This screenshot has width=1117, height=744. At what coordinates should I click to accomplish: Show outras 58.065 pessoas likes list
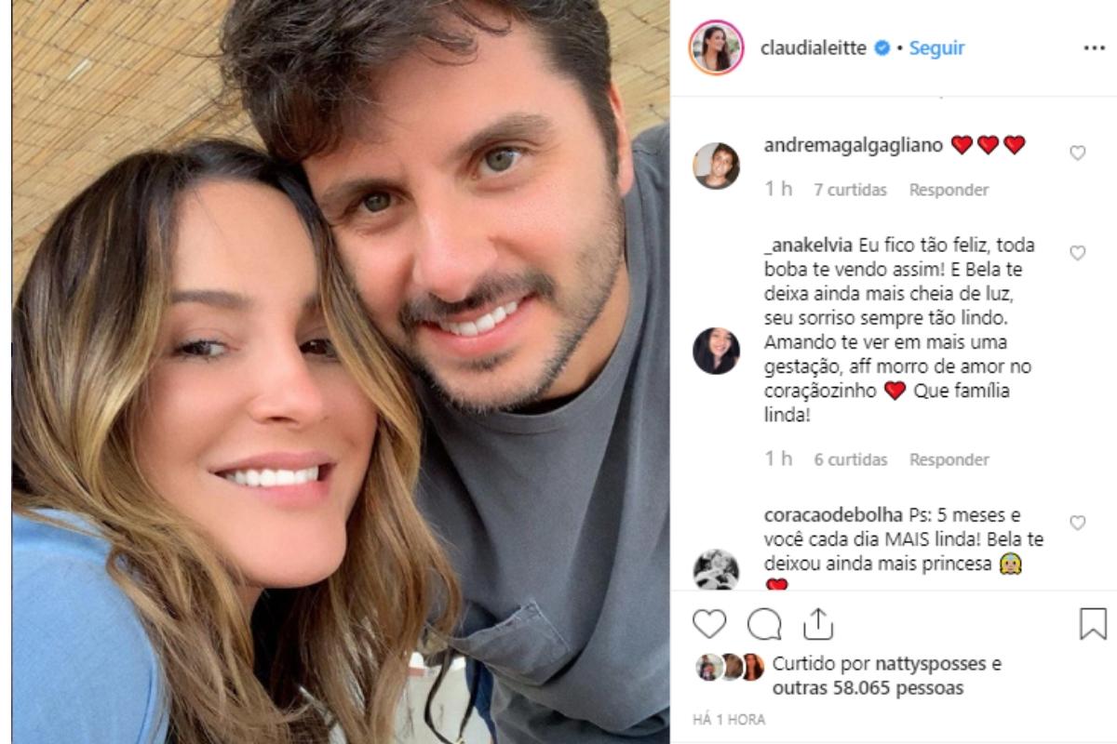click(868, 689)
